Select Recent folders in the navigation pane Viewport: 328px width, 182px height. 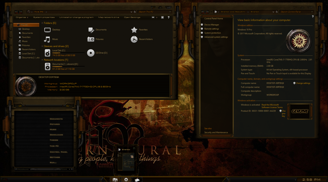[x=29, y=50]
